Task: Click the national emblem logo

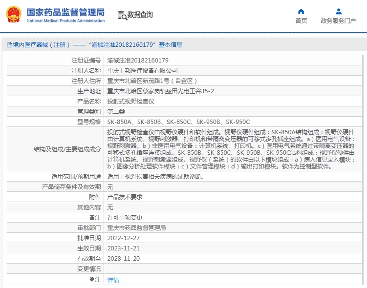Action: (13, 14)
